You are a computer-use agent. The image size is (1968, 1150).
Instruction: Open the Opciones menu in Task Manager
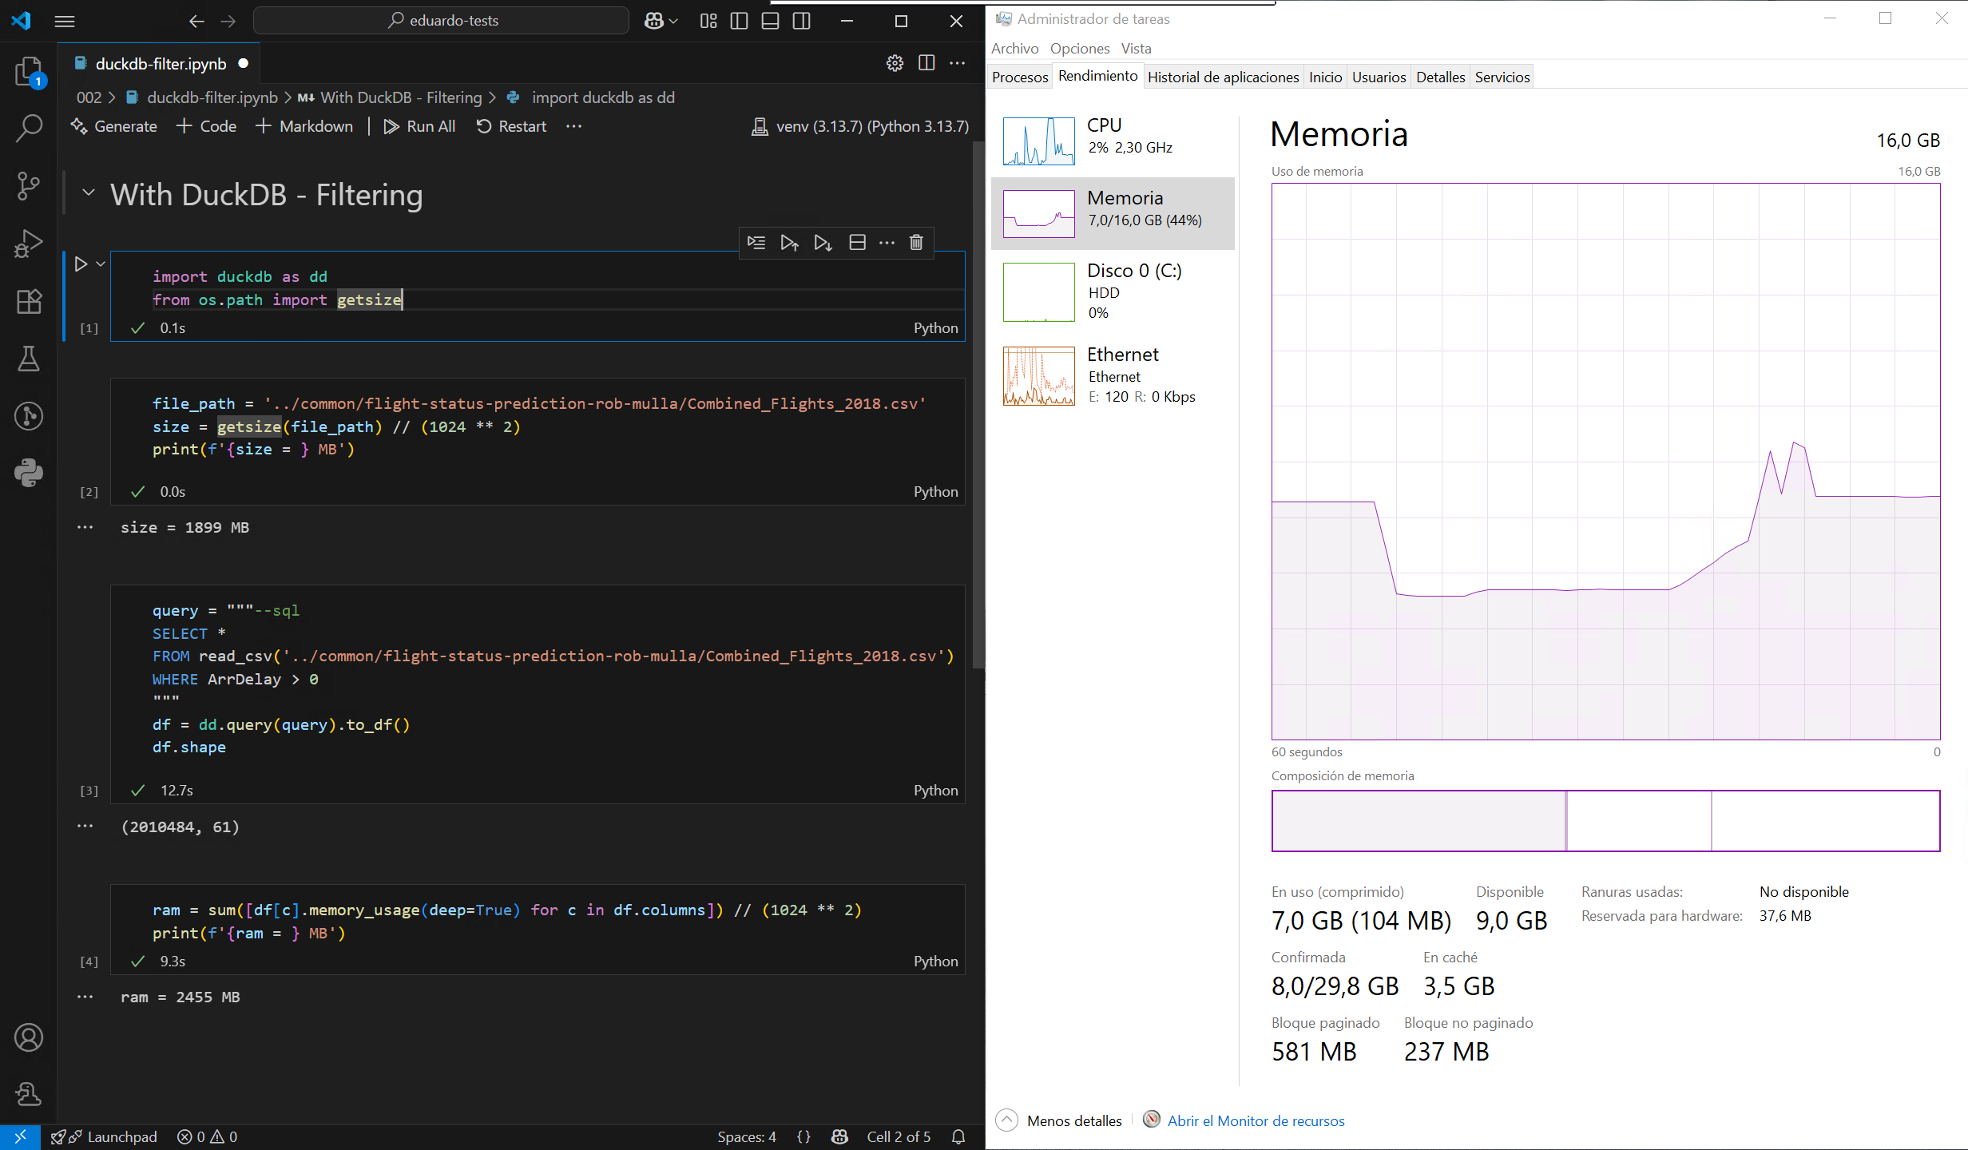click(1078, 48)
